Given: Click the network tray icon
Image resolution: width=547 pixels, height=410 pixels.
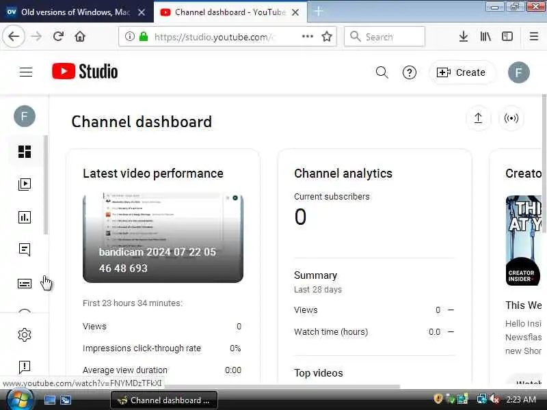Looking at the screenshot, I should pos(482,399).
